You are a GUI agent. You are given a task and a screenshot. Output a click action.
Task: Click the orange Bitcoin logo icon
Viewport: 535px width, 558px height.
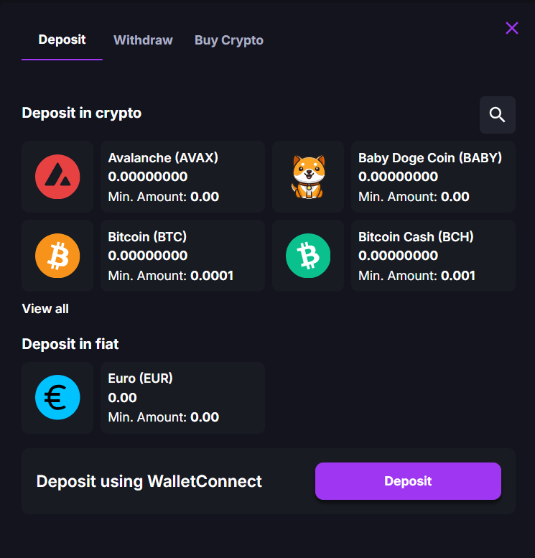[x=57, y=256]
